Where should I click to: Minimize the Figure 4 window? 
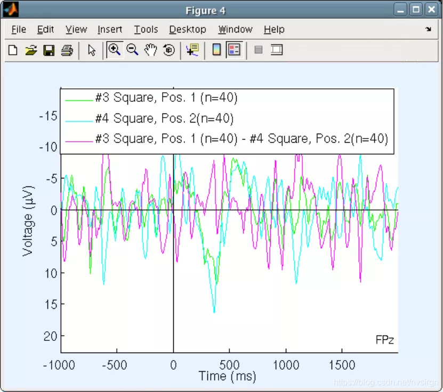401,10
